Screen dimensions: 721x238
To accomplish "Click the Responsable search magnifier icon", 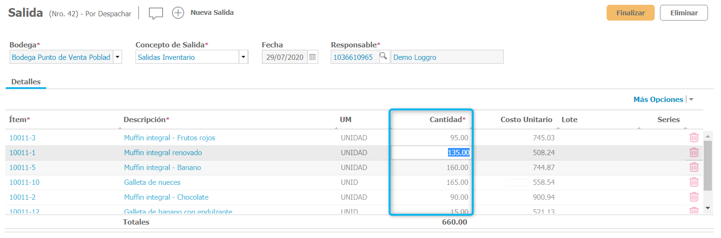I will click(384, 57).
